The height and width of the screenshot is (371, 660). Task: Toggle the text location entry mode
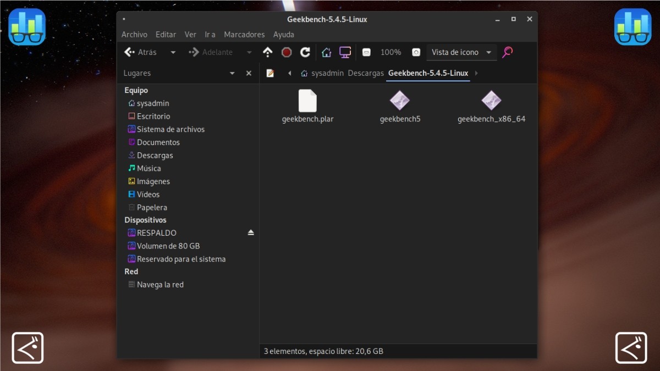pos(270,73)
